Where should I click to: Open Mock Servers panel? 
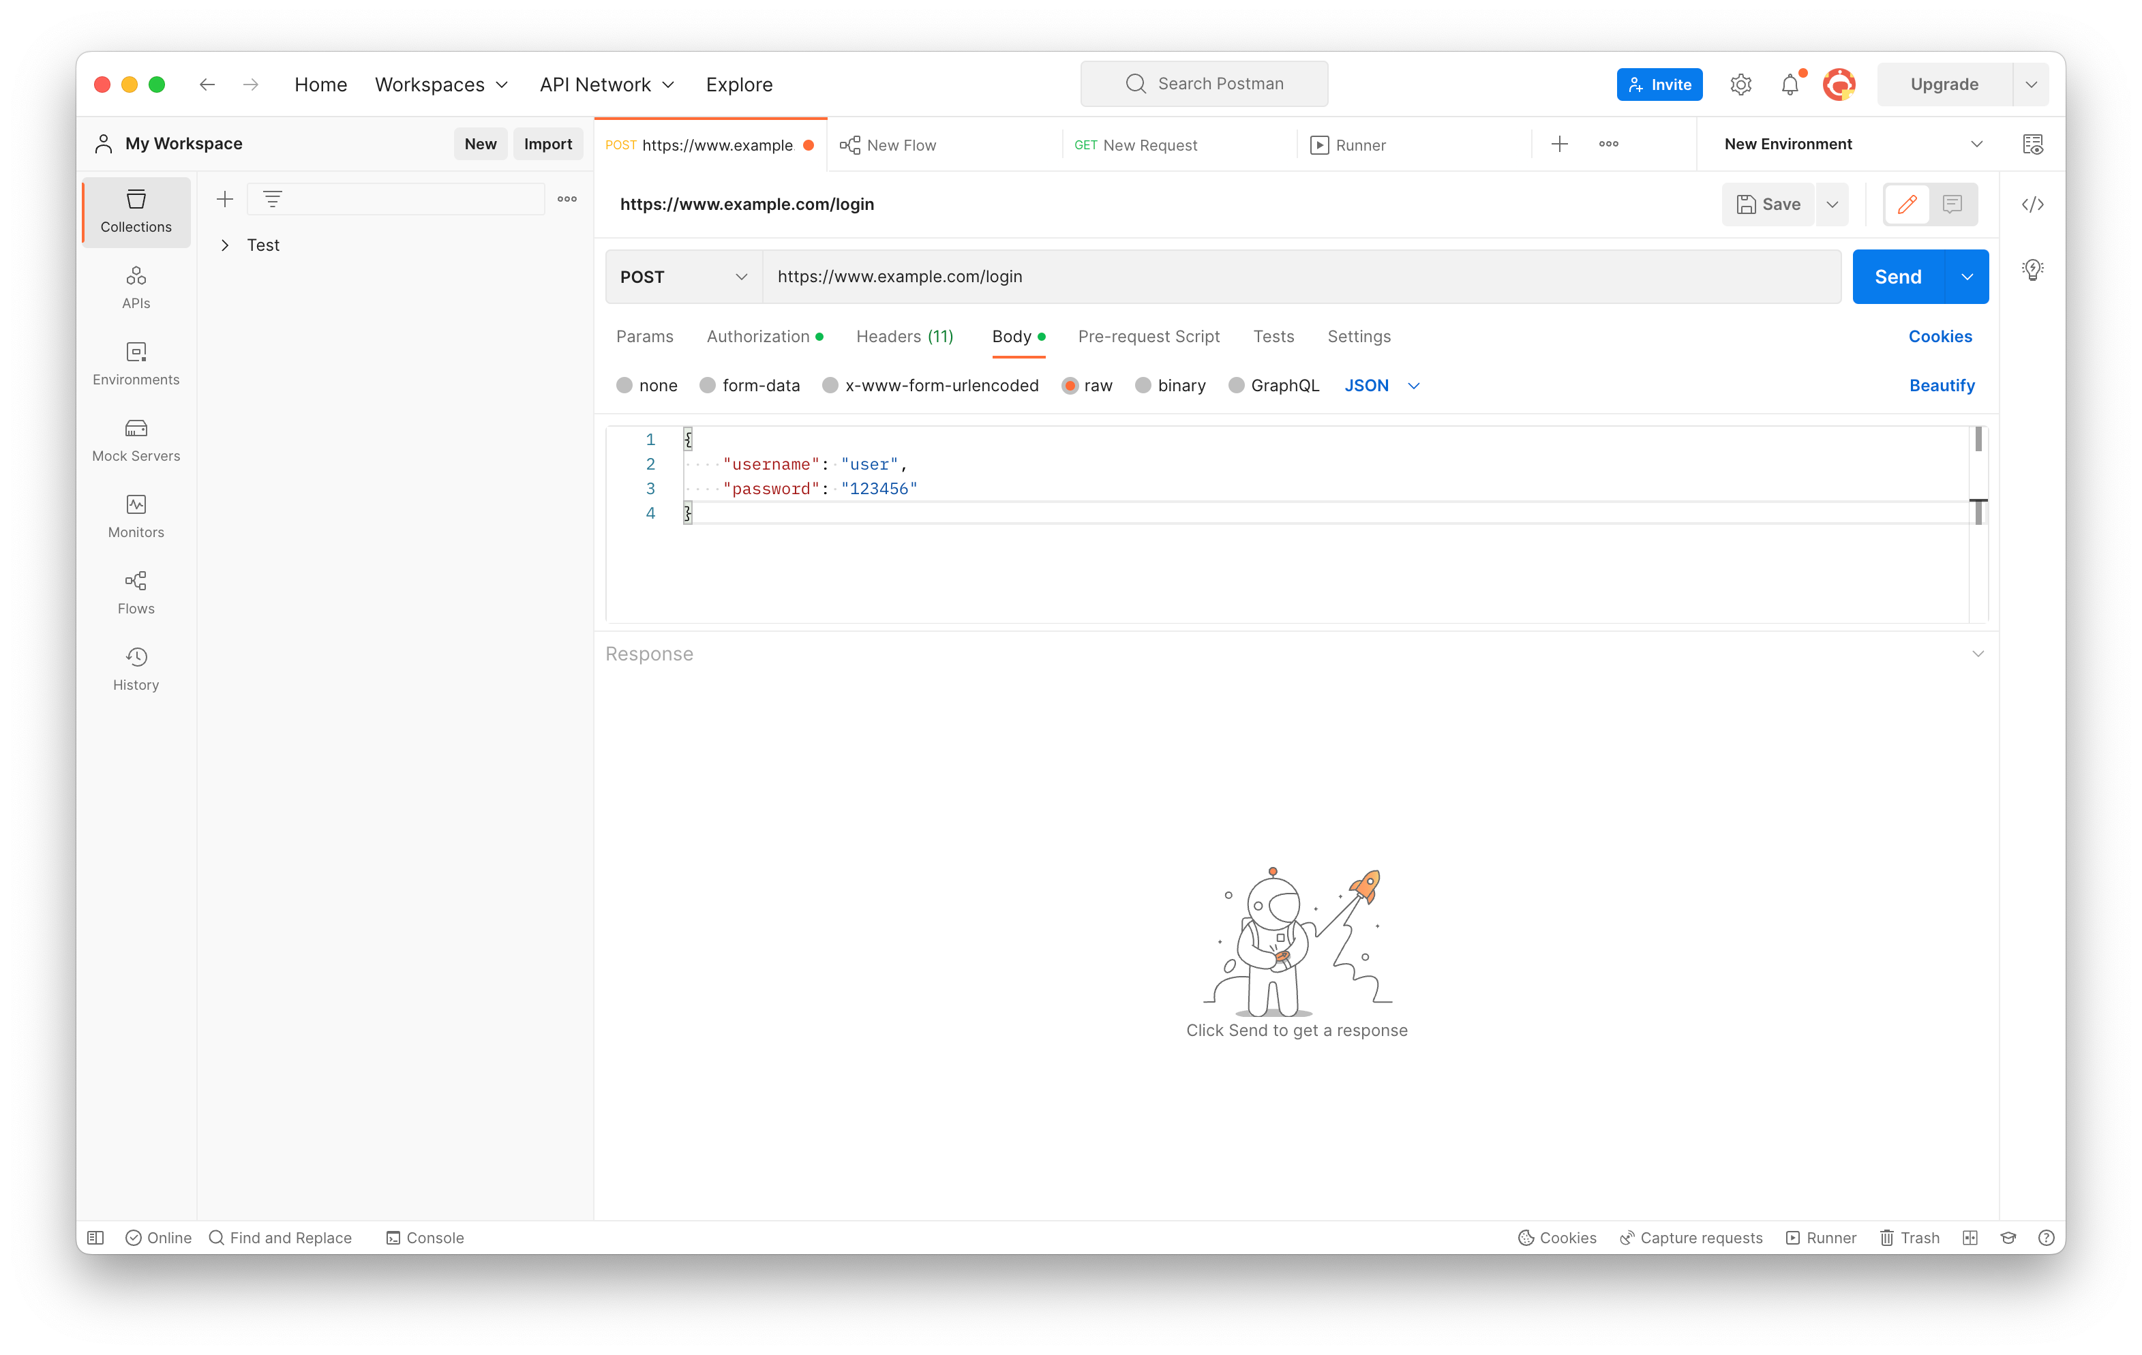(x=135, y=439)
